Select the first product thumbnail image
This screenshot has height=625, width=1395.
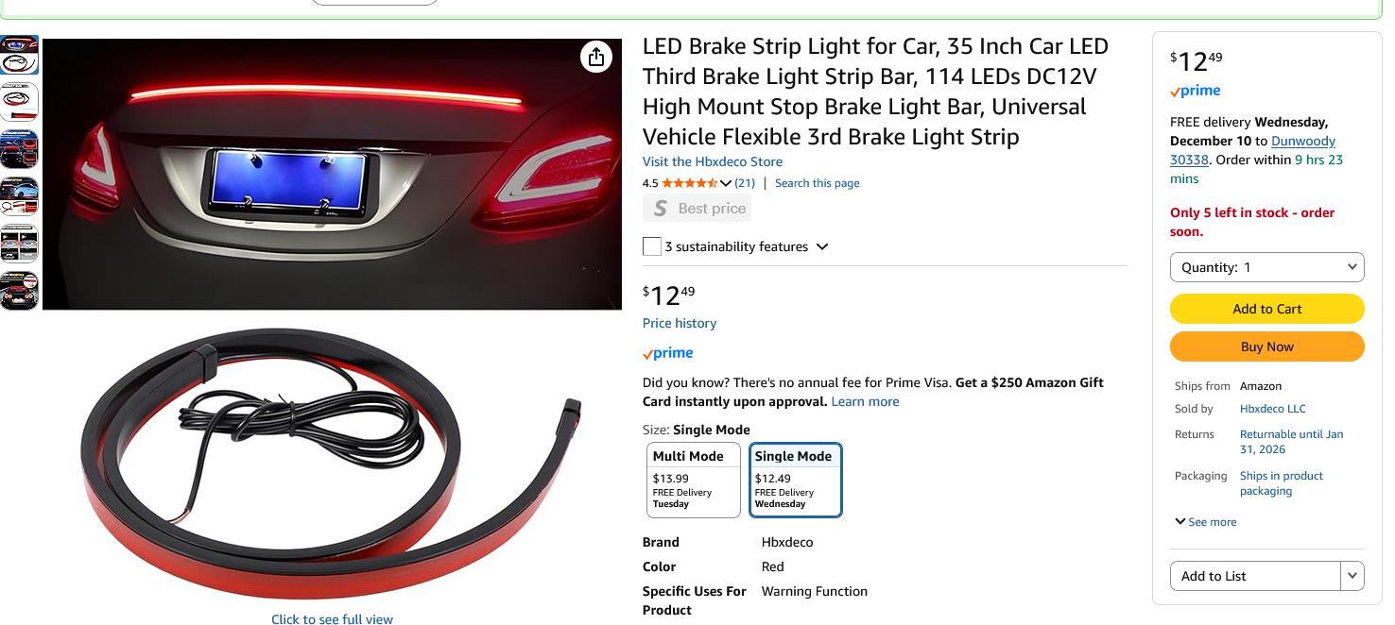19,55
